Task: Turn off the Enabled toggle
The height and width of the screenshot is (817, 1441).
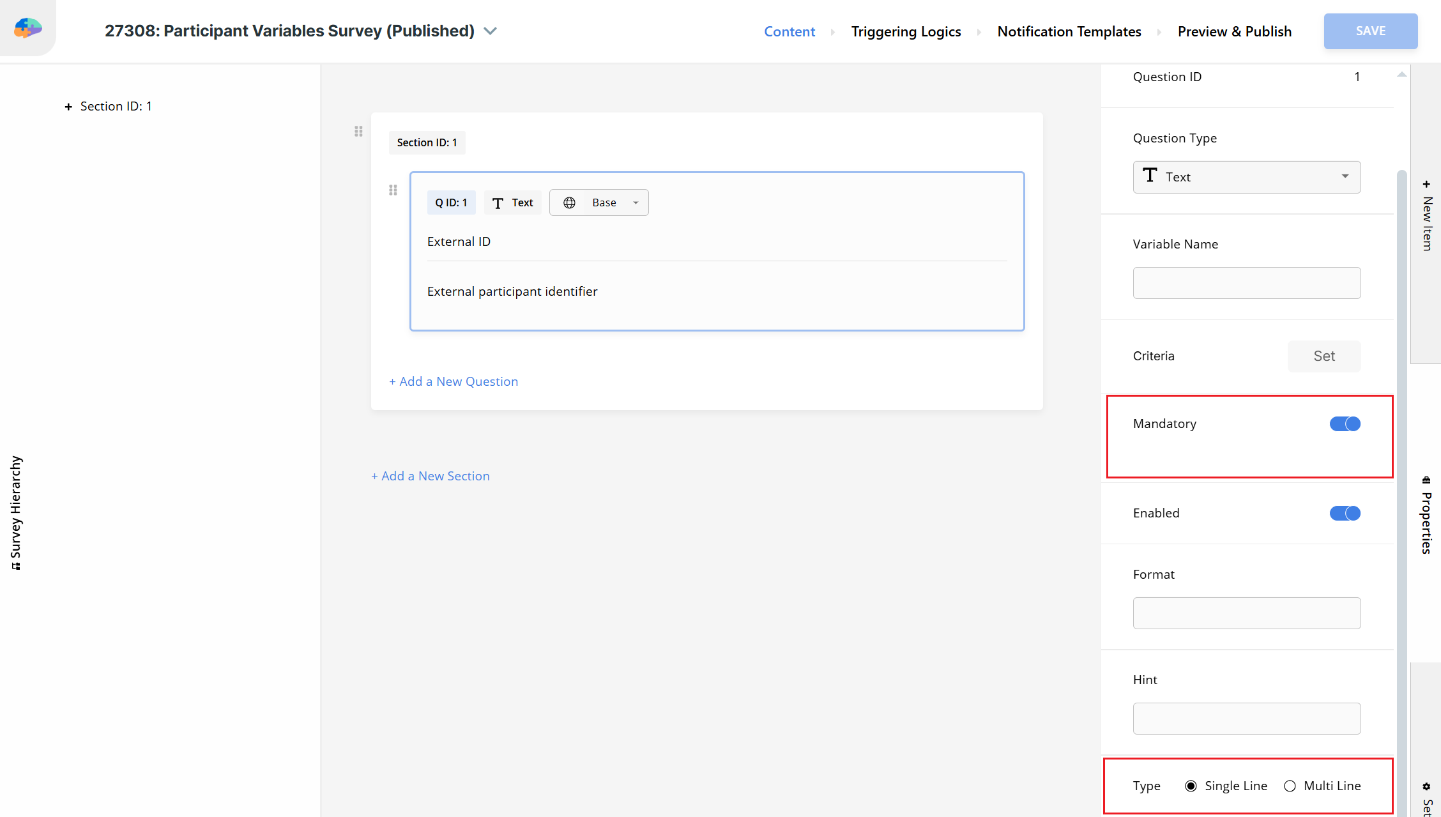Action: [1345, 513]
